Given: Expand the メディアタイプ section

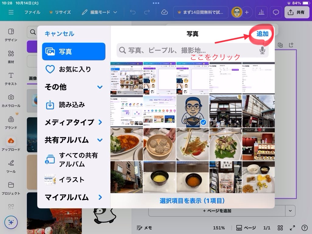Looking at the screenshot, I should pyautogui.click(x=74, y=122).
